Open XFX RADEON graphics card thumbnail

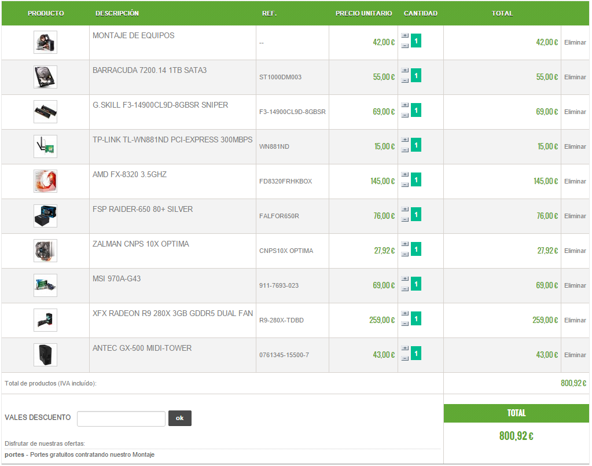[x=45, y=320]
